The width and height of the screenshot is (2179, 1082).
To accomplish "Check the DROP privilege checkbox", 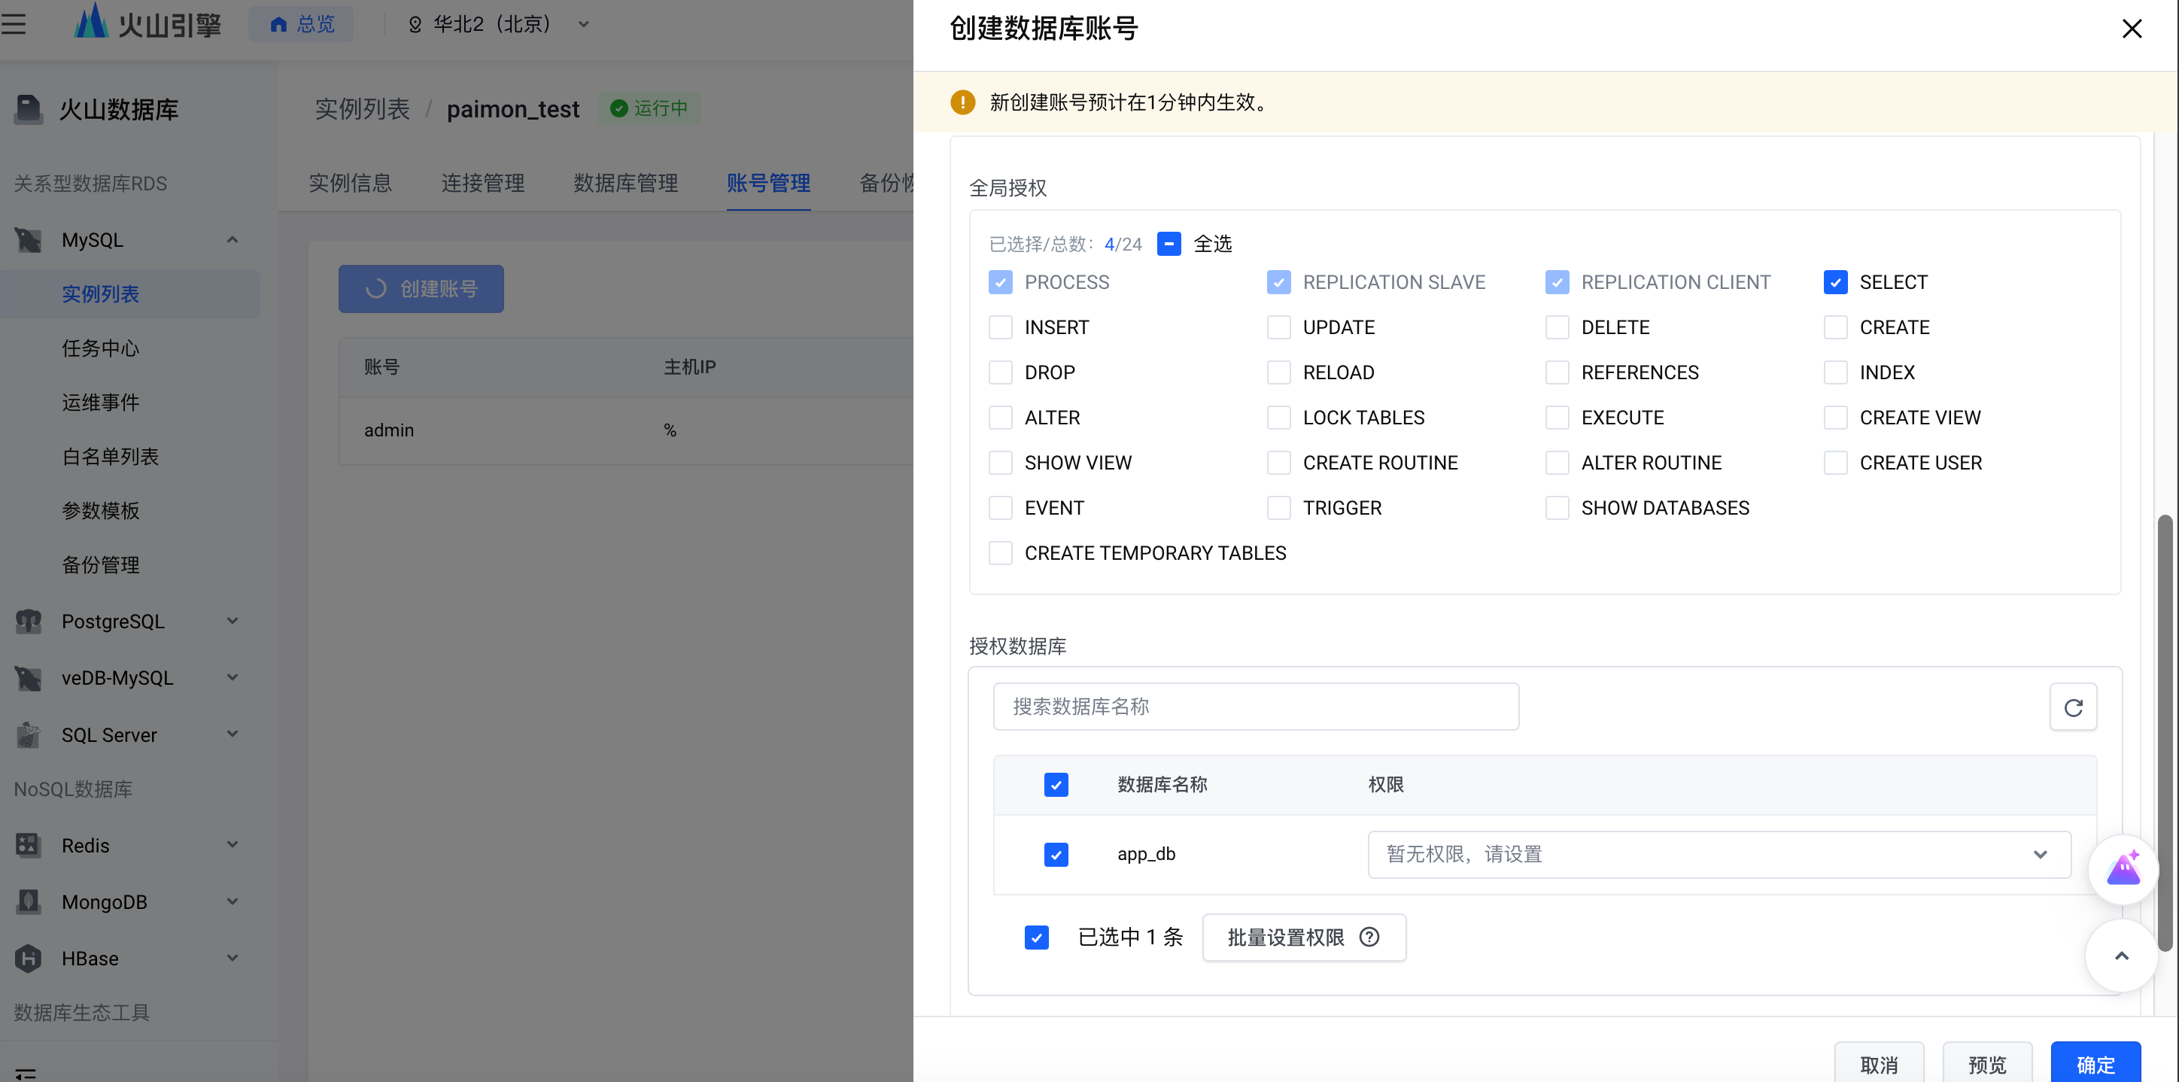I will 1000,372.
